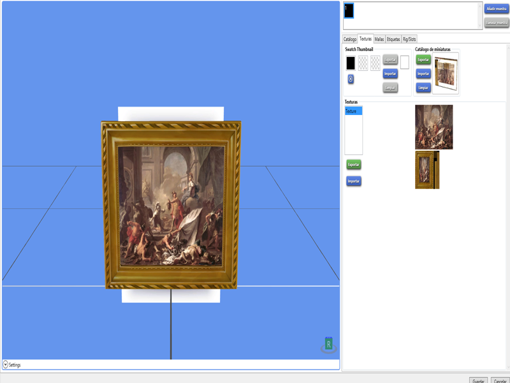Select the Texture item in Texturas list

pyautogui.click(x=354, y=111)
